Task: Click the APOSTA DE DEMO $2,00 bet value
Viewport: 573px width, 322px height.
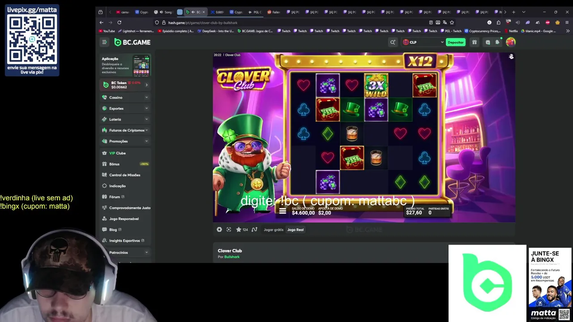Action: point(330,211)
